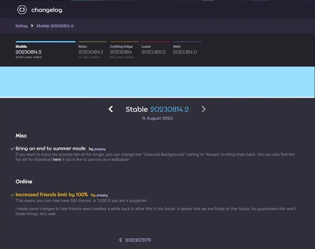Click the 'changelog' page title text
Screen dimensions: 315x249
click(x=47, y=10)
